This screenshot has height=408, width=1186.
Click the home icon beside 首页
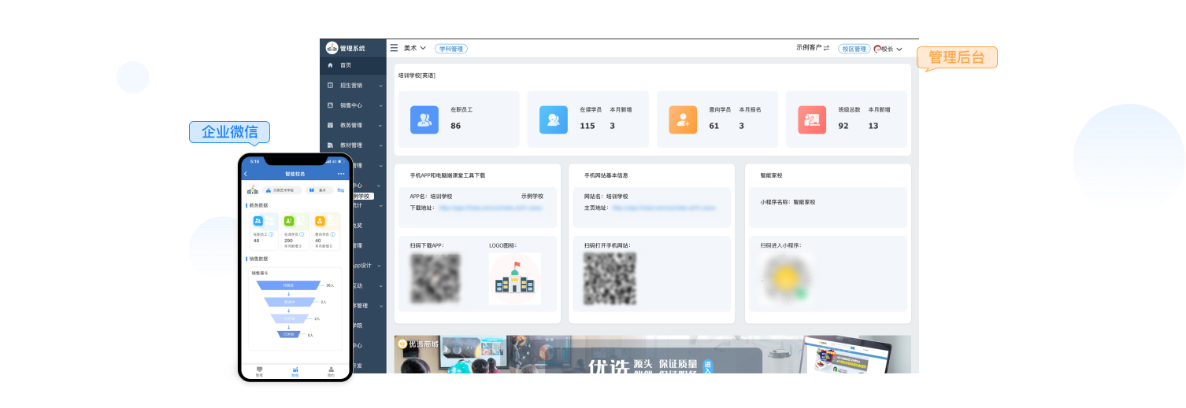click(331, 65)
